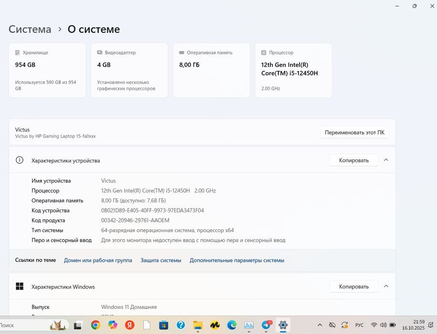Open Telegram from the taskbar
The width and height of the screenshot is (437, 334).
click(266, 325)
